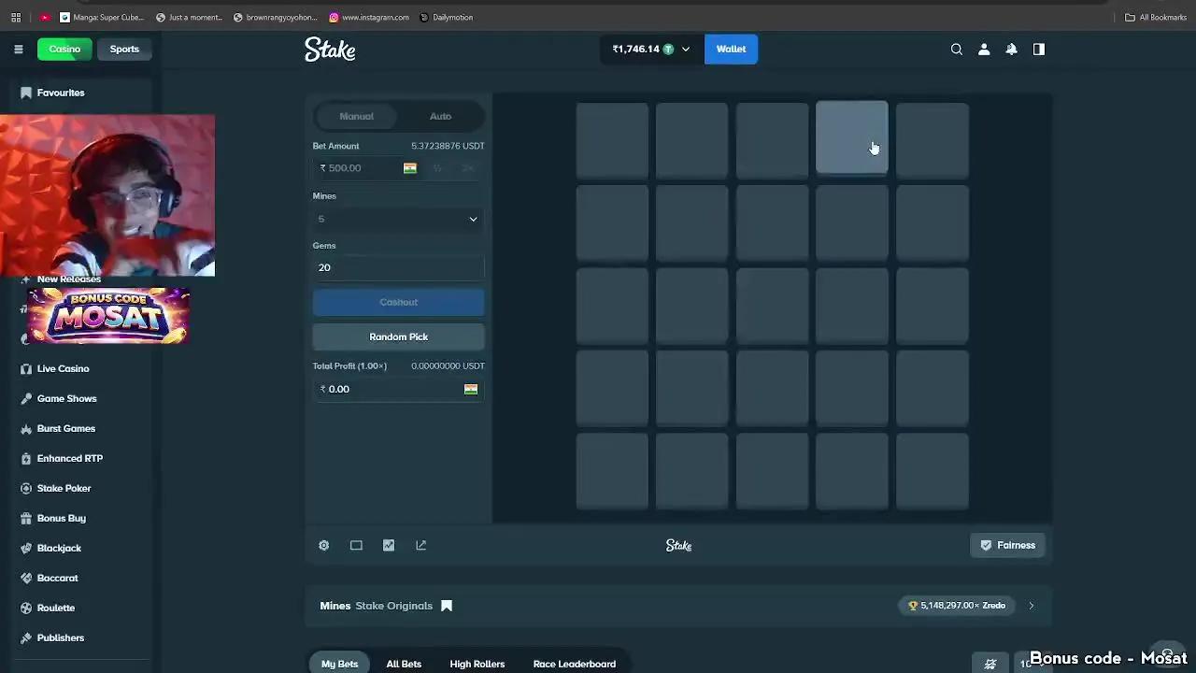
Task: Click the Roulette sidebar icon
Action: (x=26, y=608)
